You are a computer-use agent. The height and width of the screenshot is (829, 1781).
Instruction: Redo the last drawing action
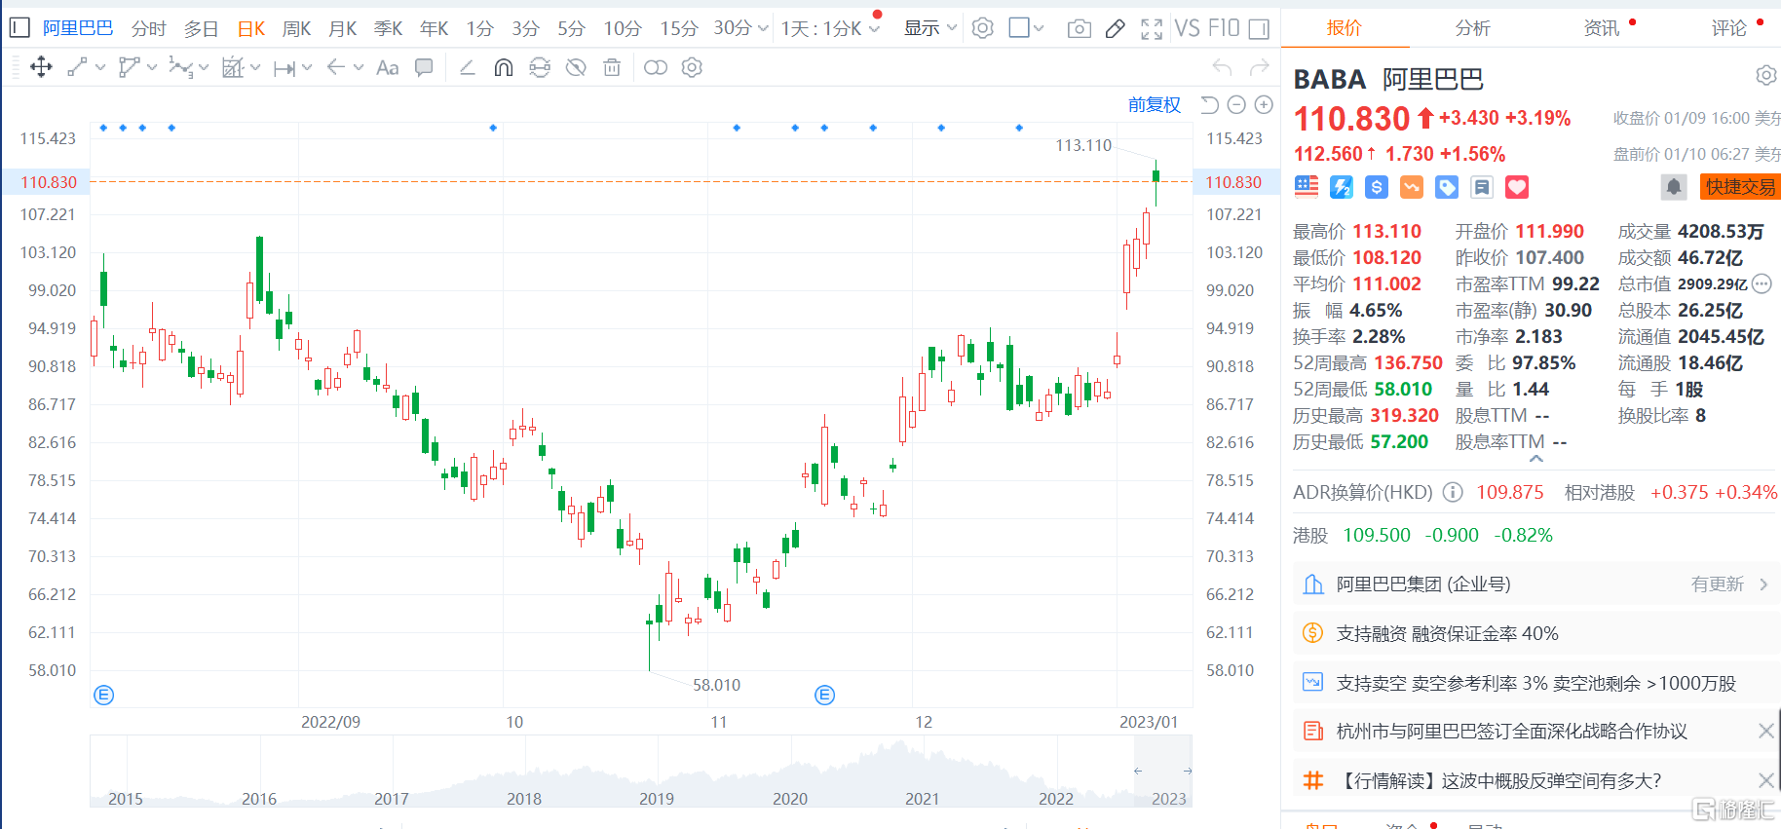pyautogui.click(x=1259, y=67)
